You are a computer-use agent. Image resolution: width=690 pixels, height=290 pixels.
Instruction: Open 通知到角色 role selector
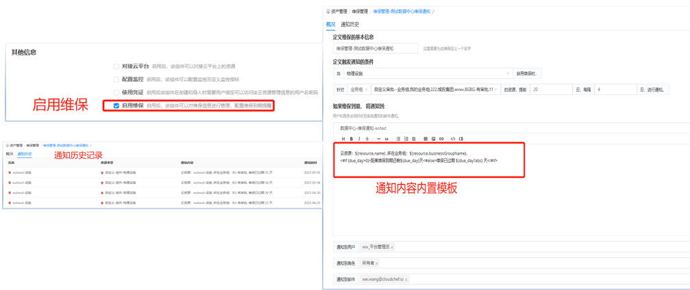(x=525, y=263)
